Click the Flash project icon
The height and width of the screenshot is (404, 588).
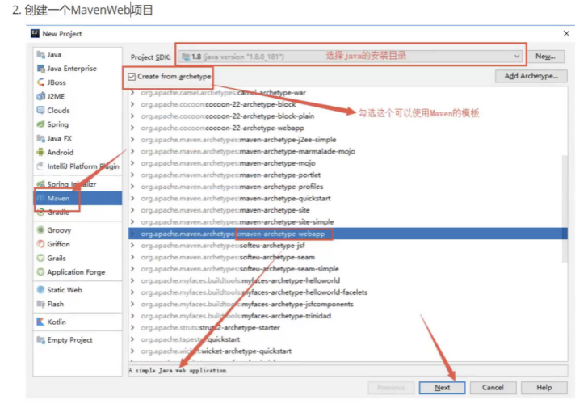pos(40,304)
